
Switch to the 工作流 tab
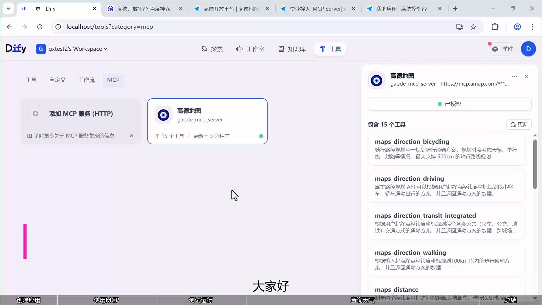coord(86,80)
